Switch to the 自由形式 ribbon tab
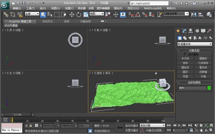215x134 pixels. point(48,21)
